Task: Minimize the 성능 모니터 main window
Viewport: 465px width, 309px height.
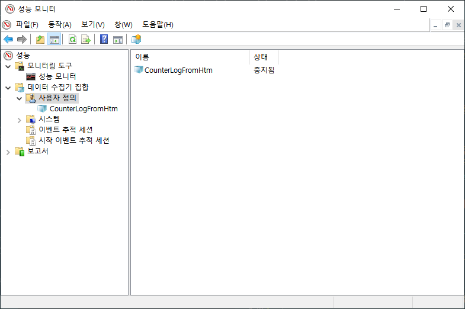Action: click(397, 9)
